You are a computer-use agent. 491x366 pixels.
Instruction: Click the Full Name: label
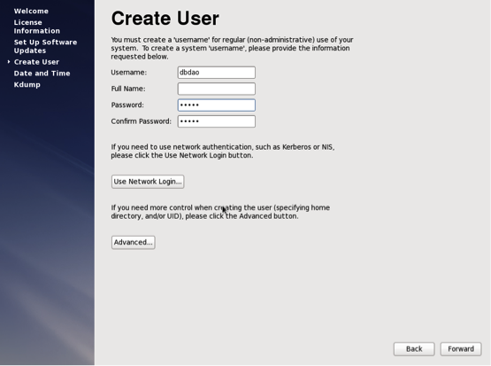tap(128, 89)
